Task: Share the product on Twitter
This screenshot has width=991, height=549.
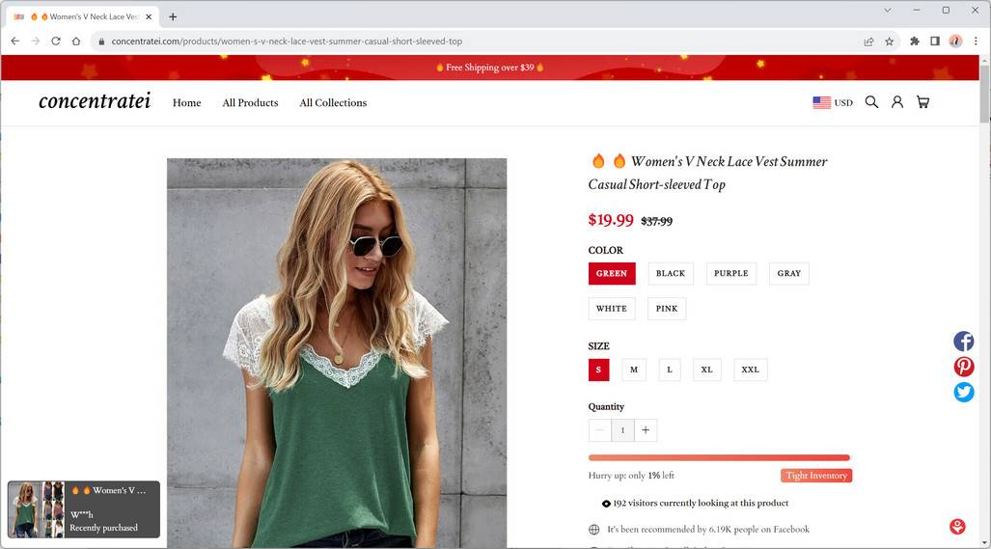Action: pos(963,393)
